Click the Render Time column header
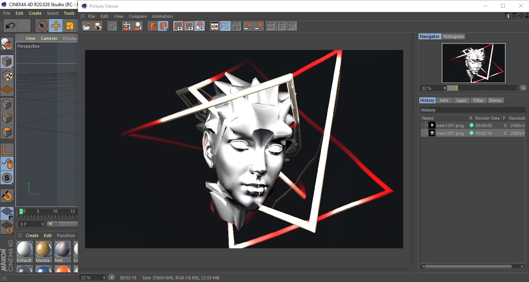Viewport: 529px width, 282px height. (487, 118)
